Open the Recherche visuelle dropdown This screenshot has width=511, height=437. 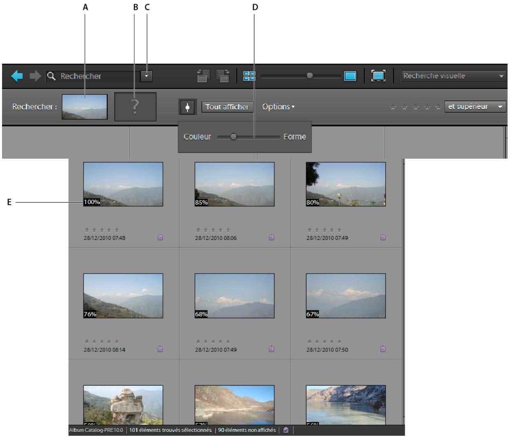pyautogui.click(x=453, y=76)
